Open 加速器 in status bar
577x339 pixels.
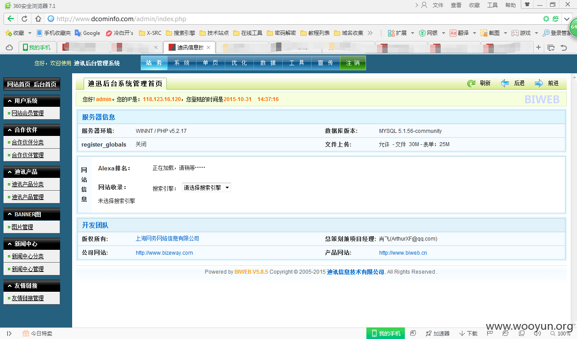pyautogui.click(x=437, y=334)
